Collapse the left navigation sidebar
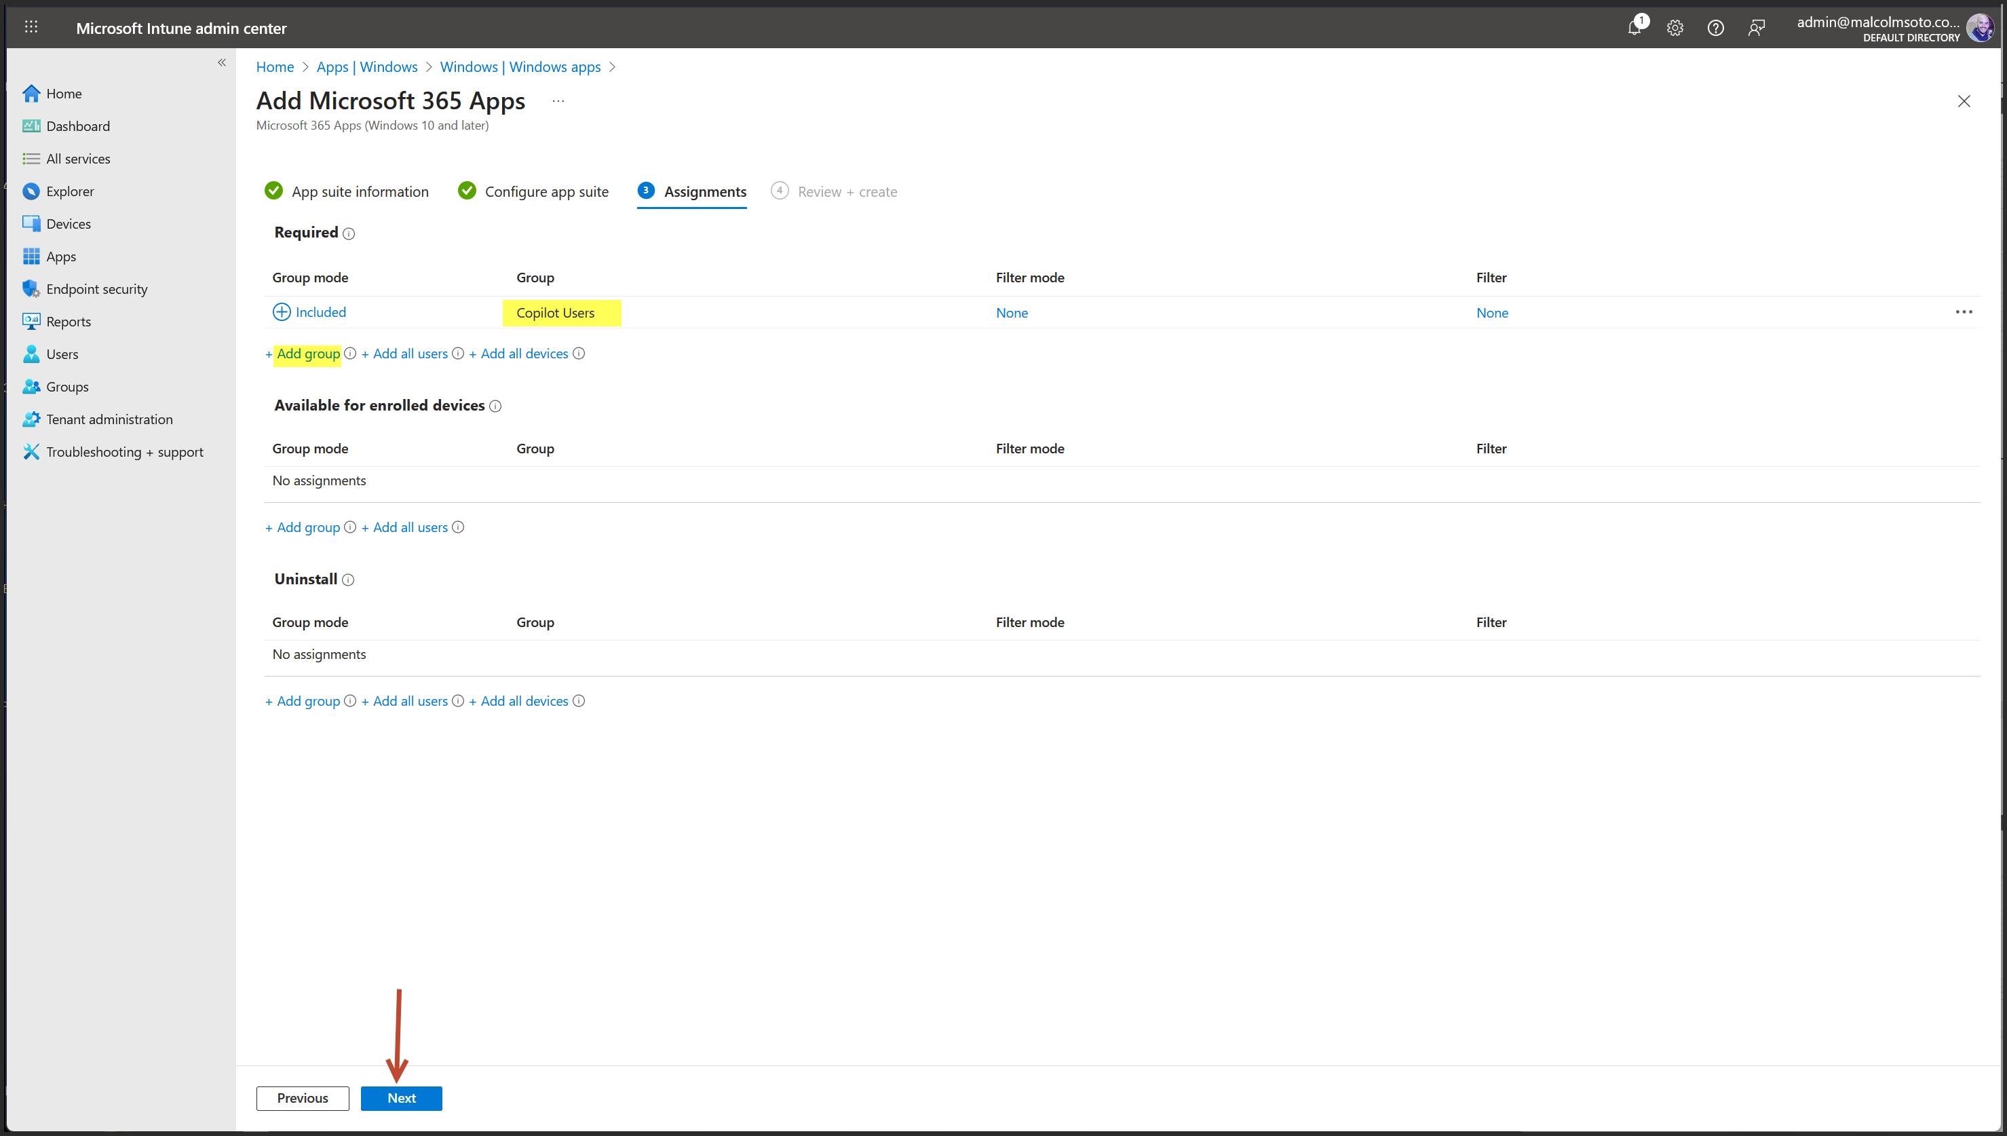Viewport: 2007px width, 1136px height. click(221, 62)
